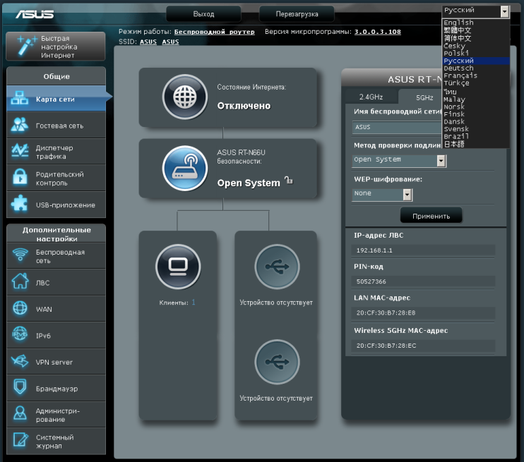Viewport: 524px width, 462px height.
Task: Select 日本語 in the language list
Action: point(476,144)
